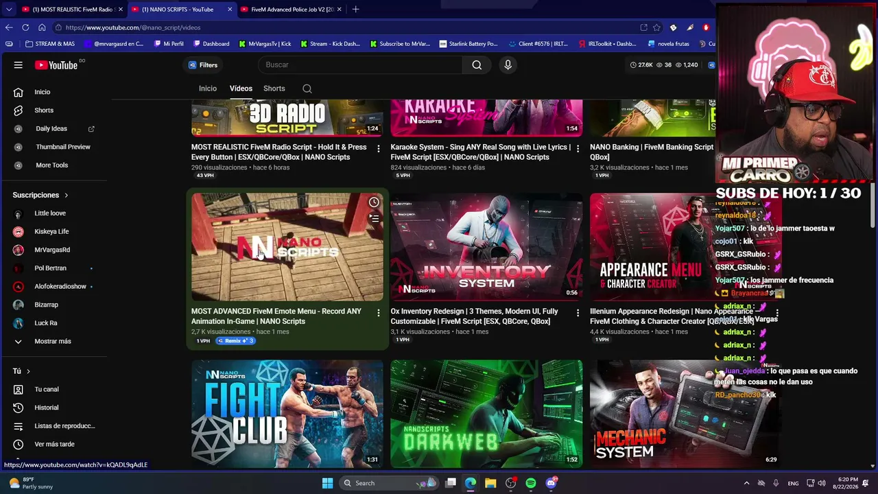Open the STREAM & MAS bookmark folder

click(50, 44)
